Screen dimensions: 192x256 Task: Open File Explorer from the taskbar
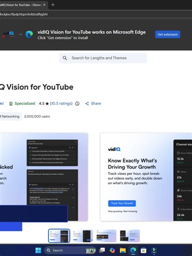pos(123,250)
